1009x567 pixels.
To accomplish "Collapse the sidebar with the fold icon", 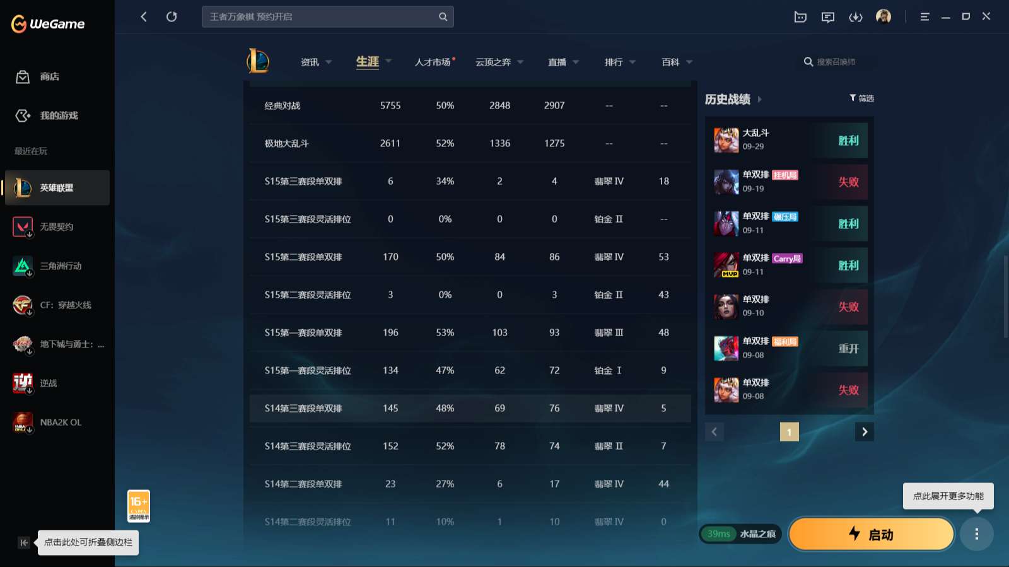I will click(x=24, y=542).
